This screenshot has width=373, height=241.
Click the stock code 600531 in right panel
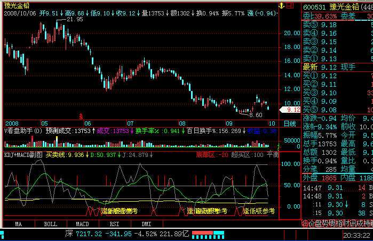pos(314,7)
